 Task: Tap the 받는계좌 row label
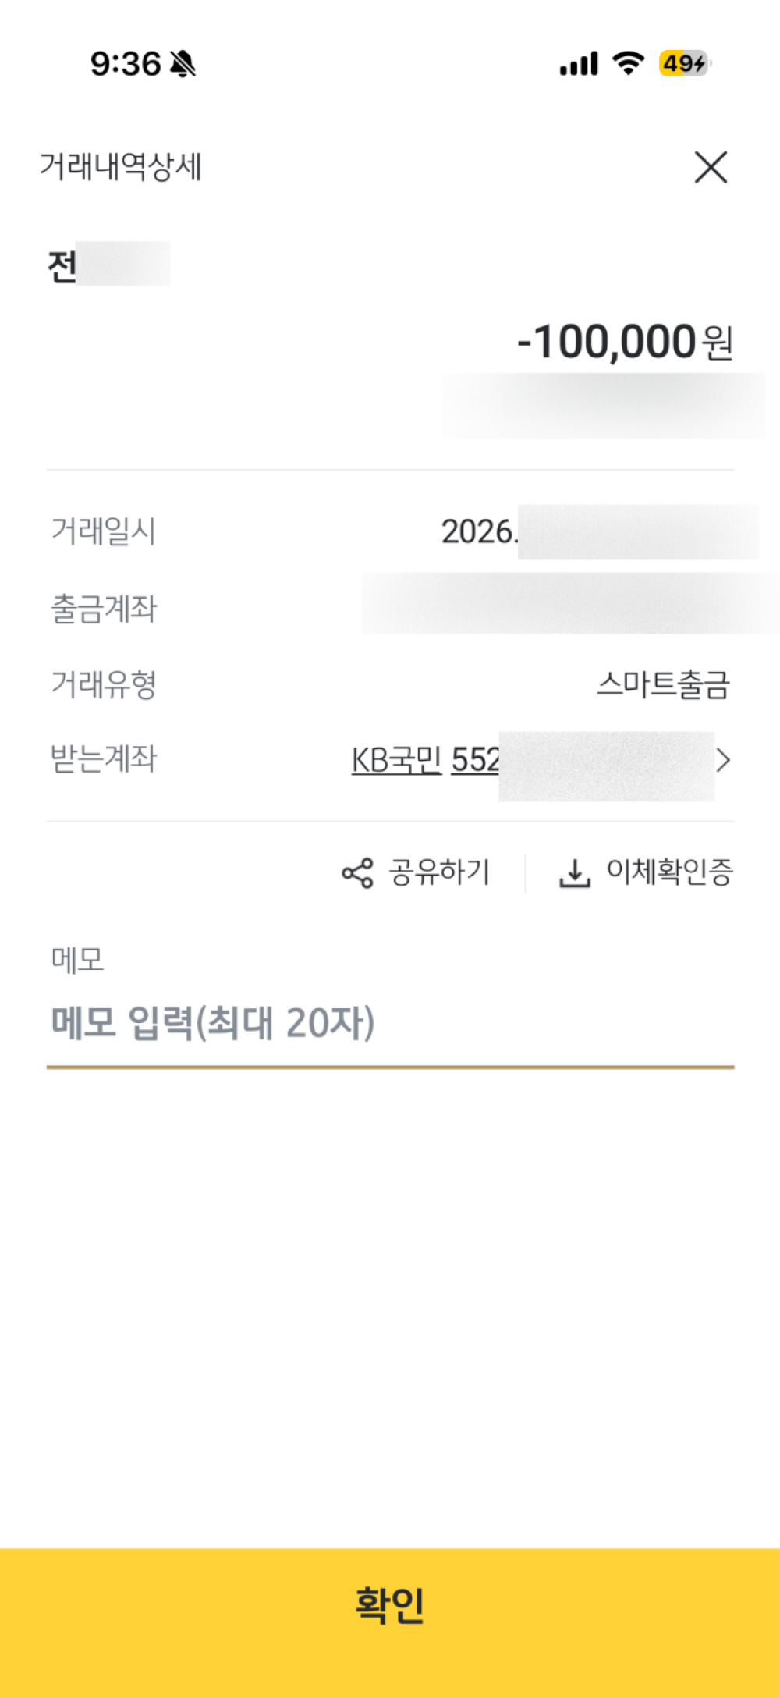104,758
